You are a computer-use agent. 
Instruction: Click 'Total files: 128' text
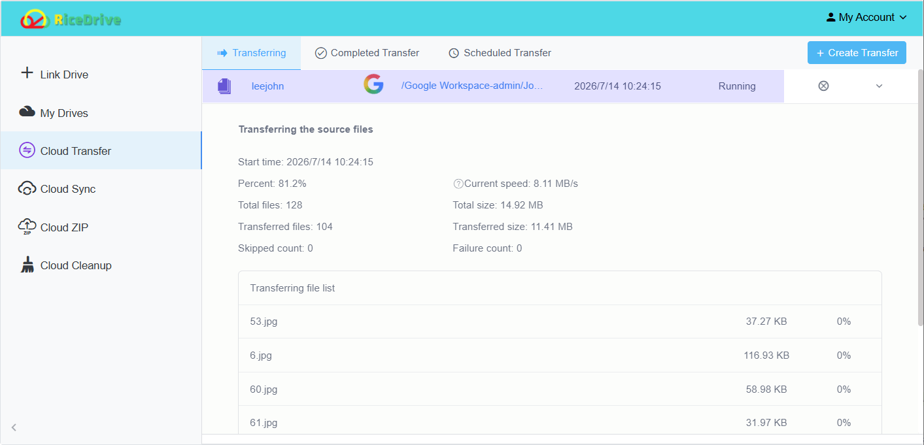click(x=270, y=205)
